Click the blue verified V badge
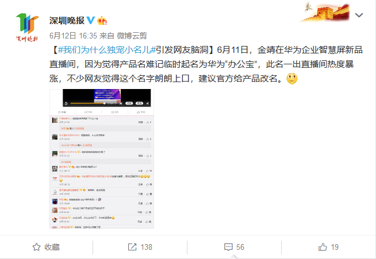 (91, 20)
